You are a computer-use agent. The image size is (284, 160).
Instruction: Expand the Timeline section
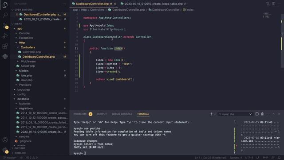[x=20, y=153]
